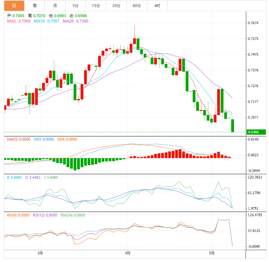
Task: Click the MA20: 0.7200 legend label
Action: 76,21
